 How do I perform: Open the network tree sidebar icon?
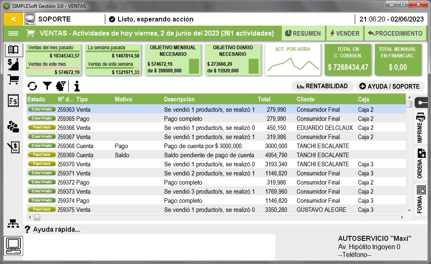point(13,224)
